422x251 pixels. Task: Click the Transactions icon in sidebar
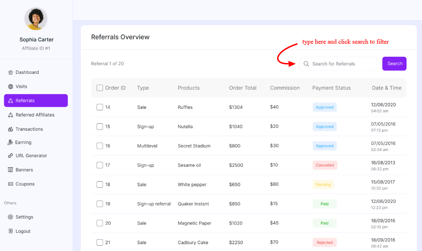point(11,129)
